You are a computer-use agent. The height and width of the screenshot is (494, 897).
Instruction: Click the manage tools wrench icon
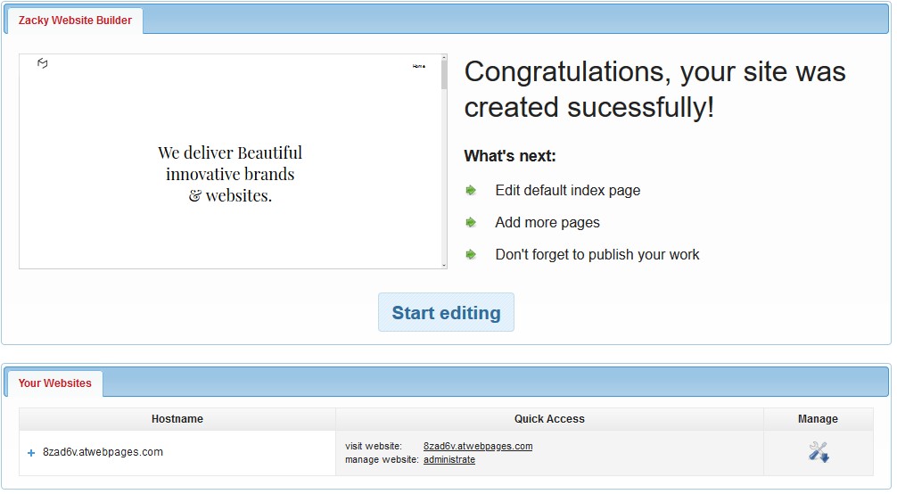pyautogui.click(x=819, y=452)
